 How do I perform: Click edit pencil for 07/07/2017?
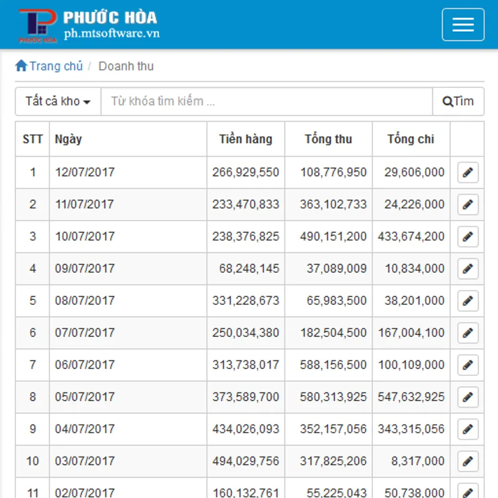click(468, 333)
